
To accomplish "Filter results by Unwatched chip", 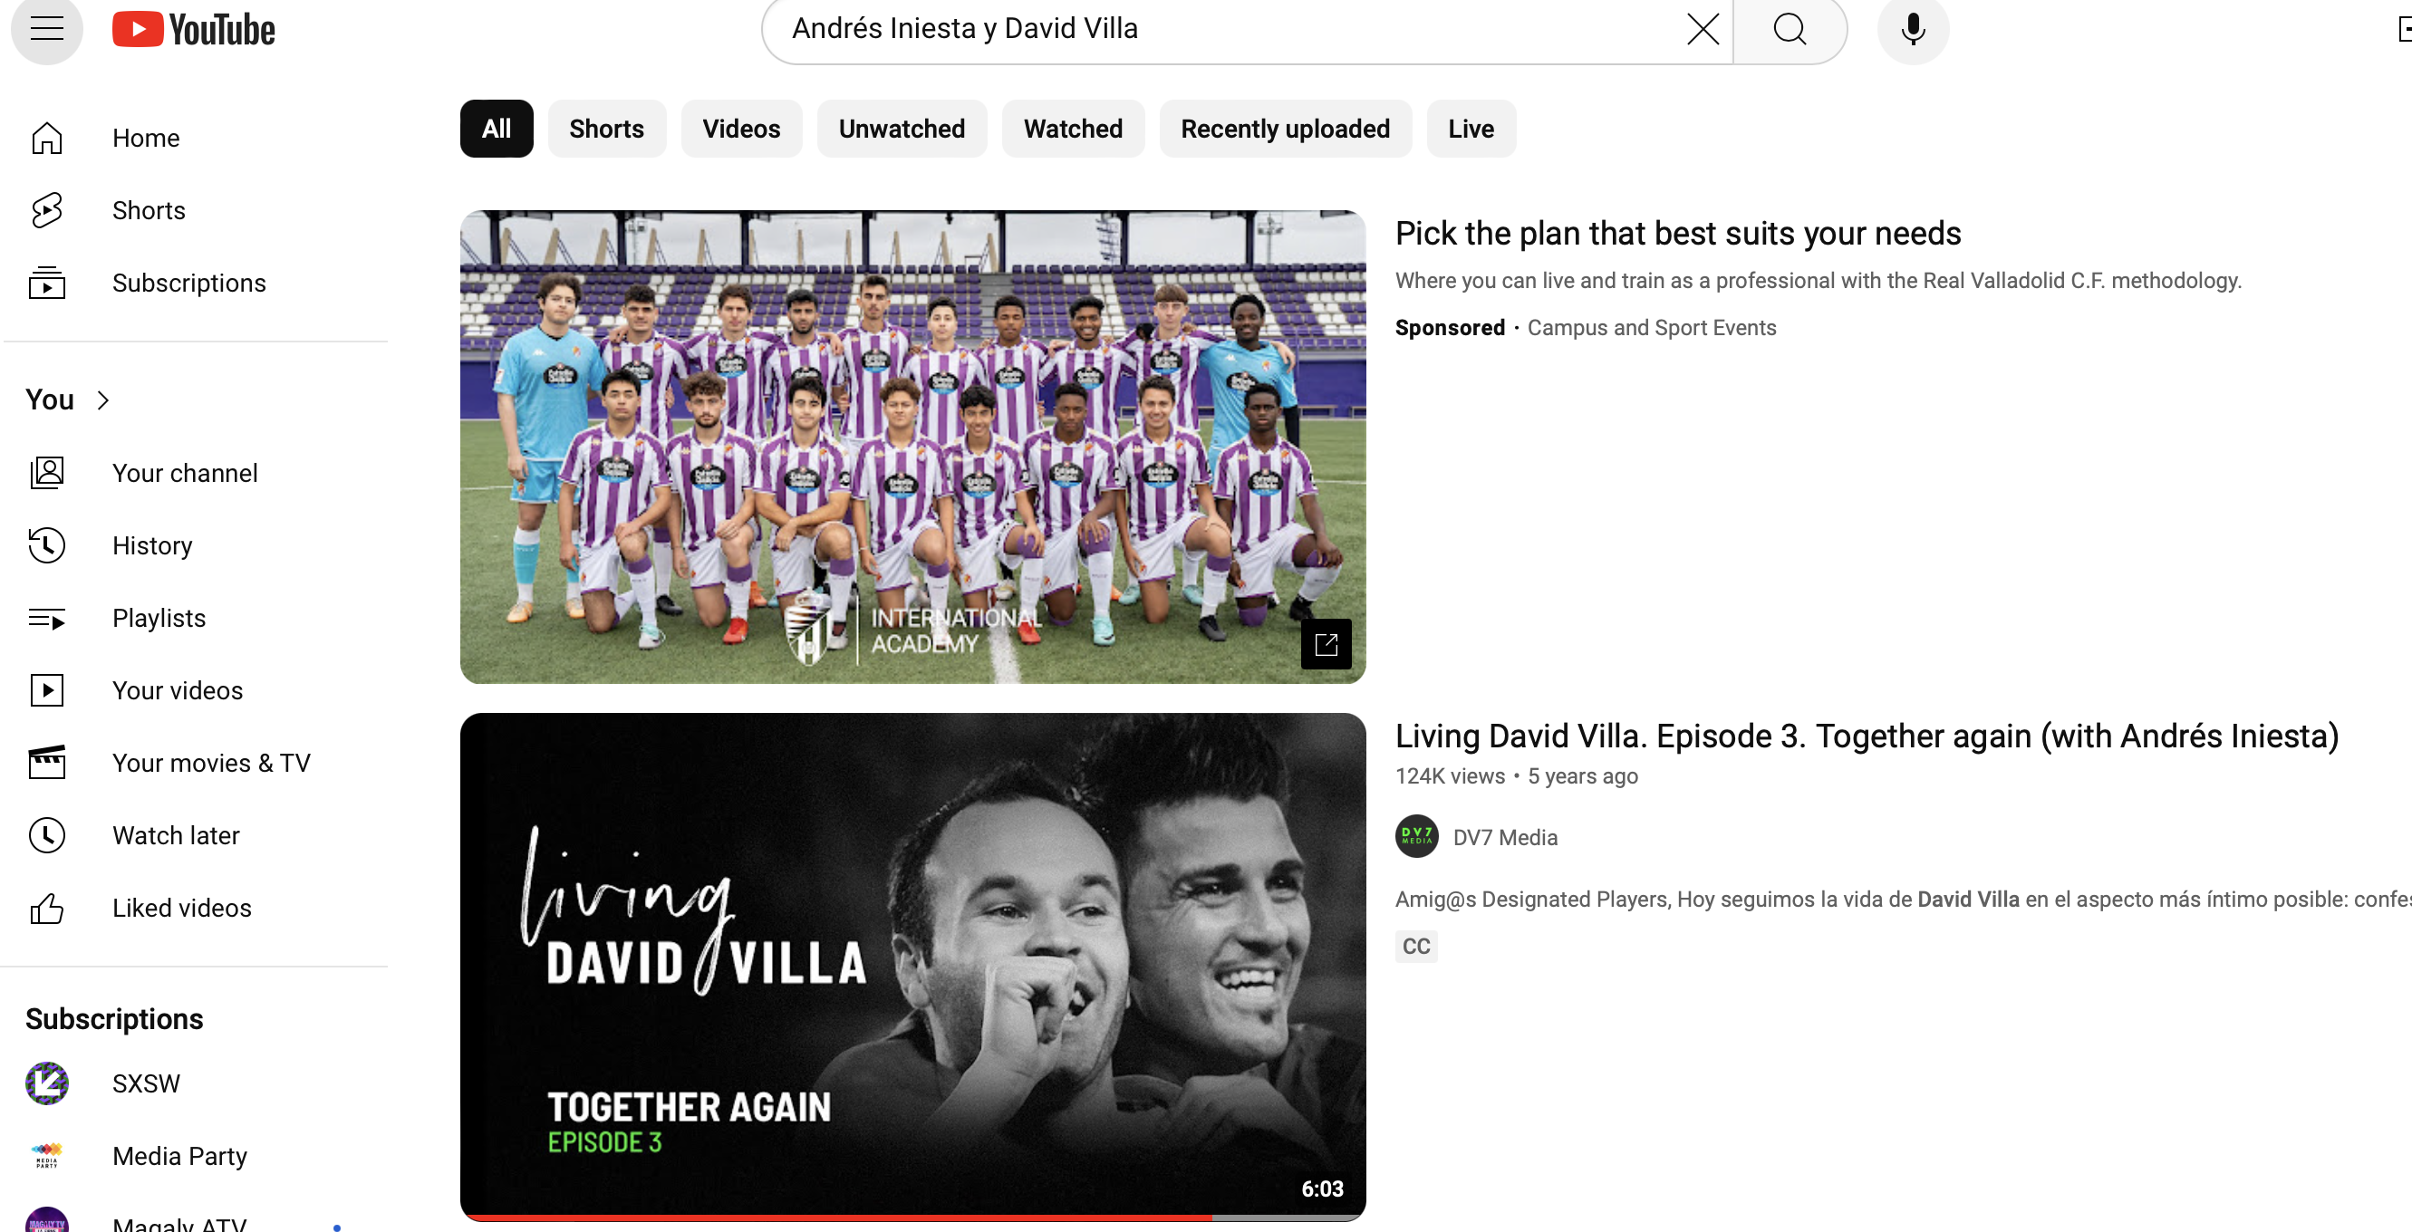I will point(901,130).
